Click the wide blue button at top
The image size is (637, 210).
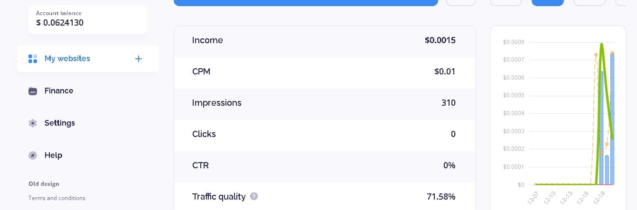point(306,2)
